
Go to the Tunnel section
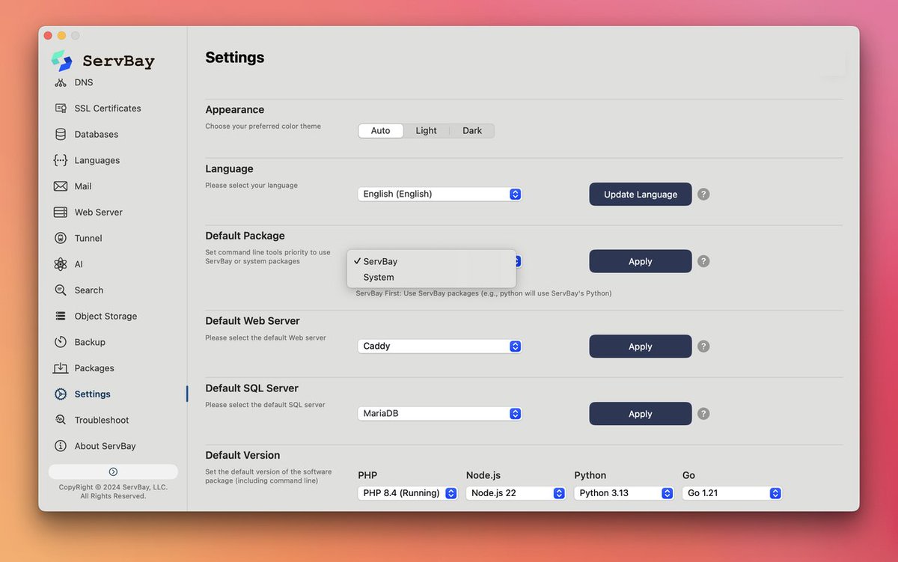(88, 239)
